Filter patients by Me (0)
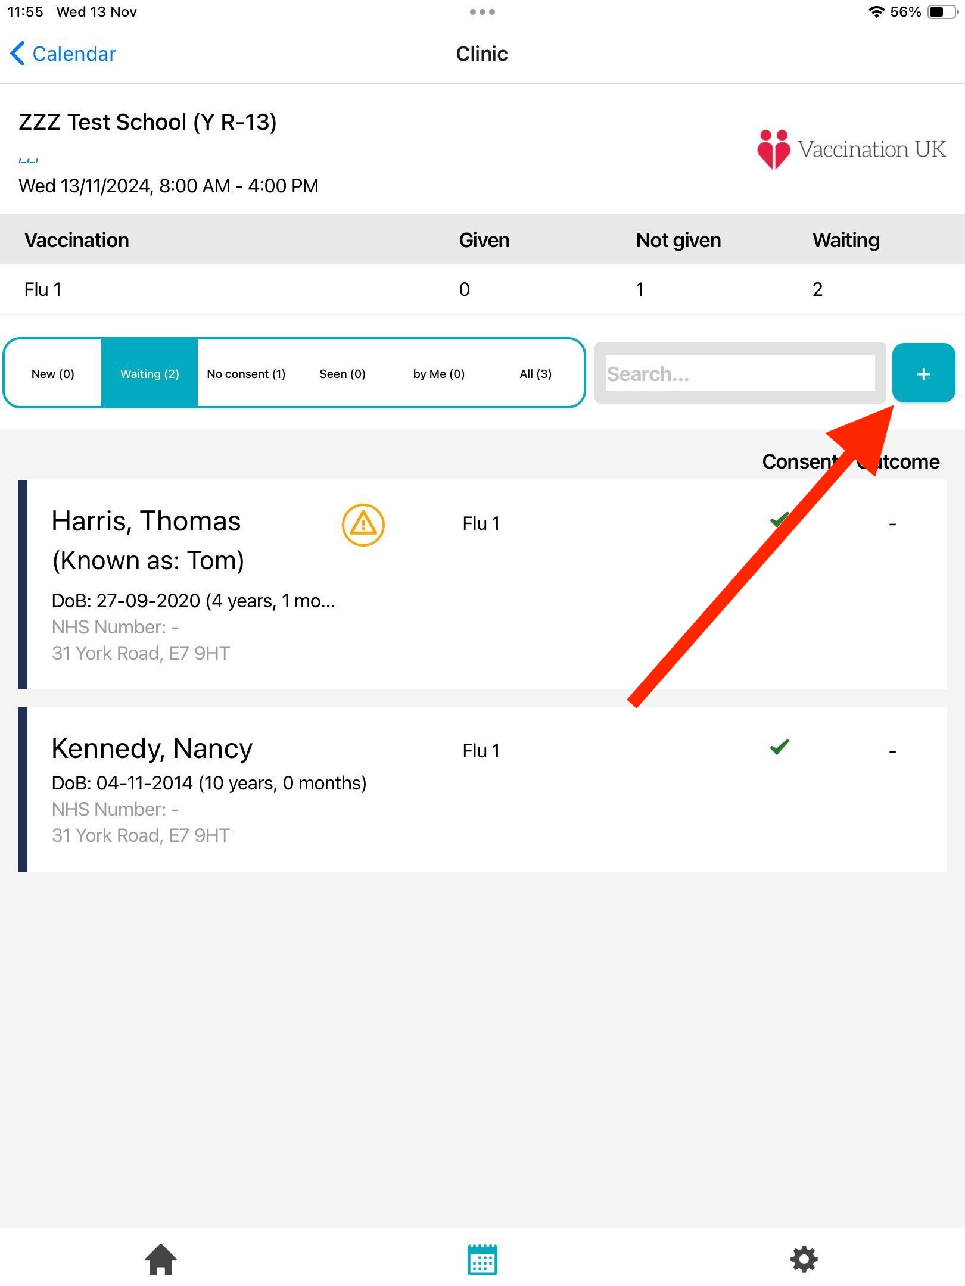The image size is (965, 1286). tap(439, 374)
